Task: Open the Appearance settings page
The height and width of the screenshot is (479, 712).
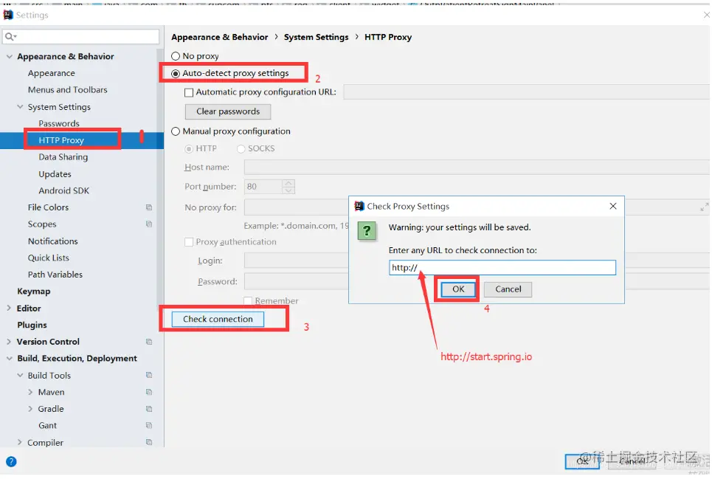Action: (52, 73)
